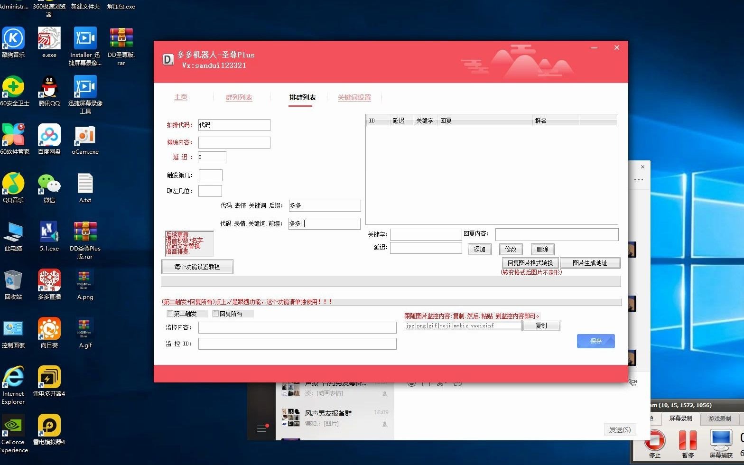Enable the 回复所有 checkbox

click(x=215, y=314)
